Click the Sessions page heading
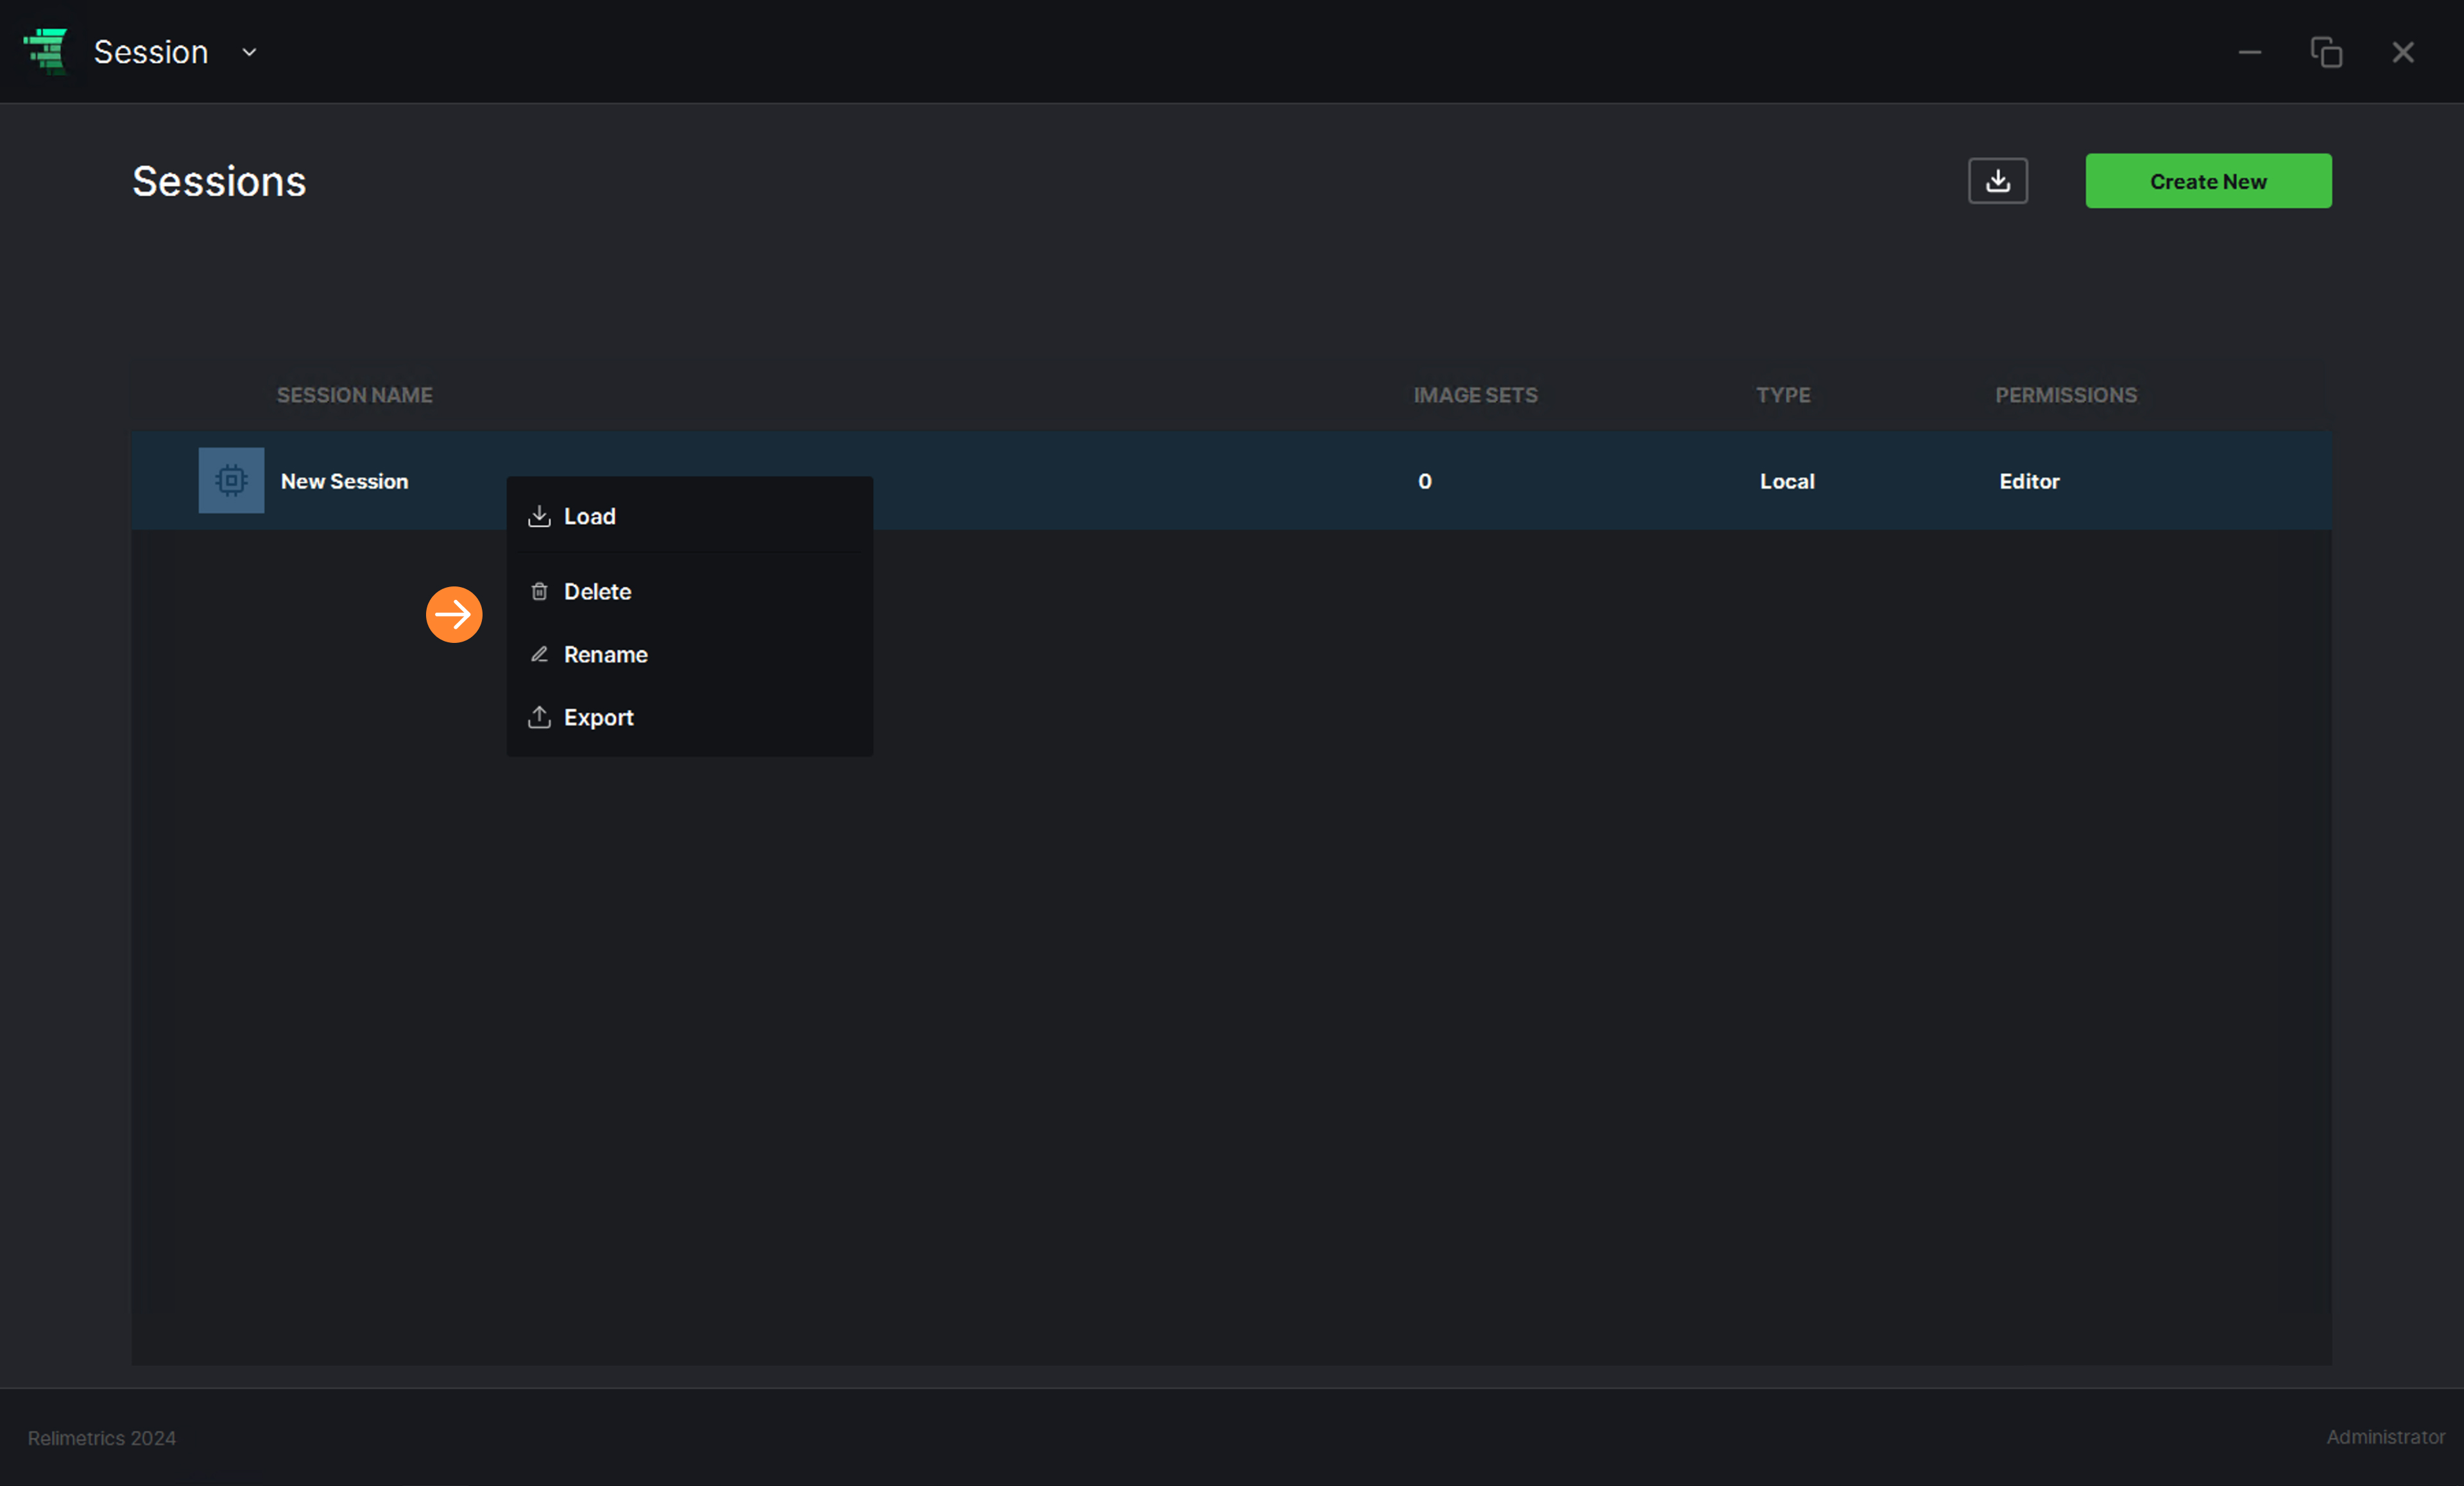 [x=219, y=181]
